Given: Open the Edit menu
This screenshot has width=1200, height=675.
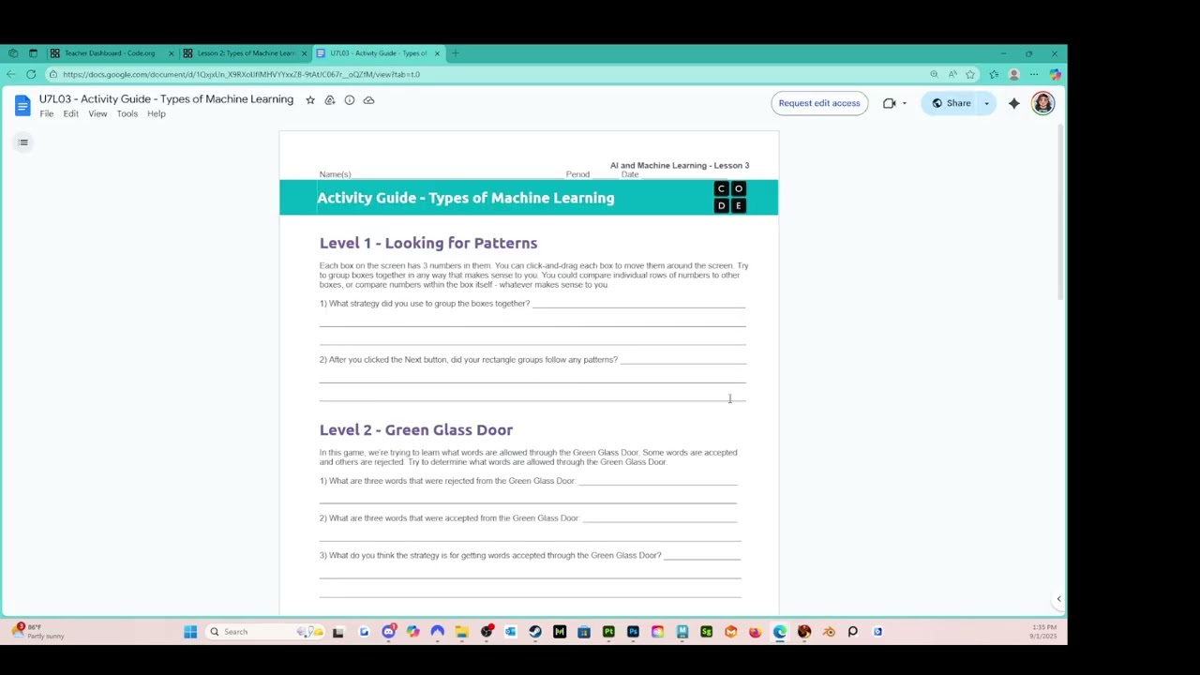Looking at the screenshot, I should [x=71, y=114].
